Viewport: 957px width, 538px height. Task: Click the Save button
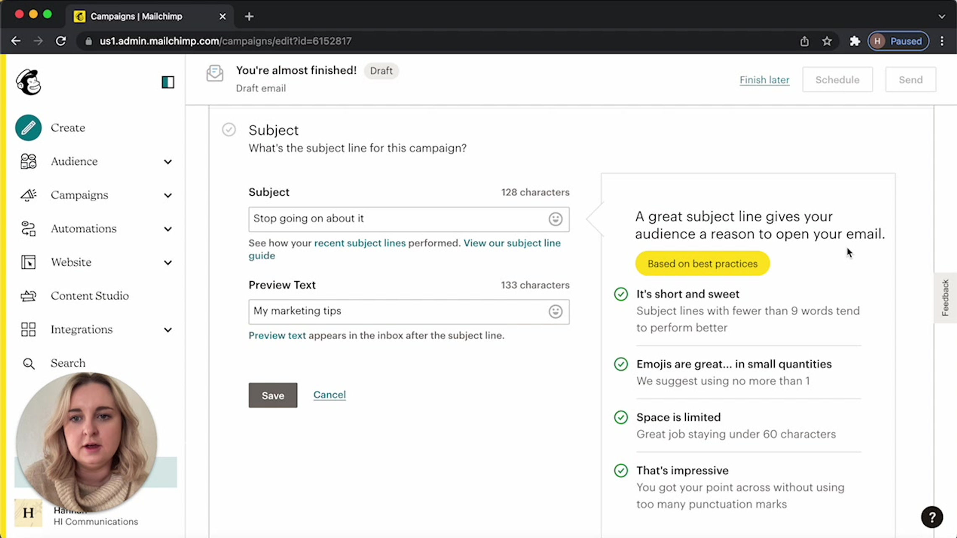(x=273, y=395)
